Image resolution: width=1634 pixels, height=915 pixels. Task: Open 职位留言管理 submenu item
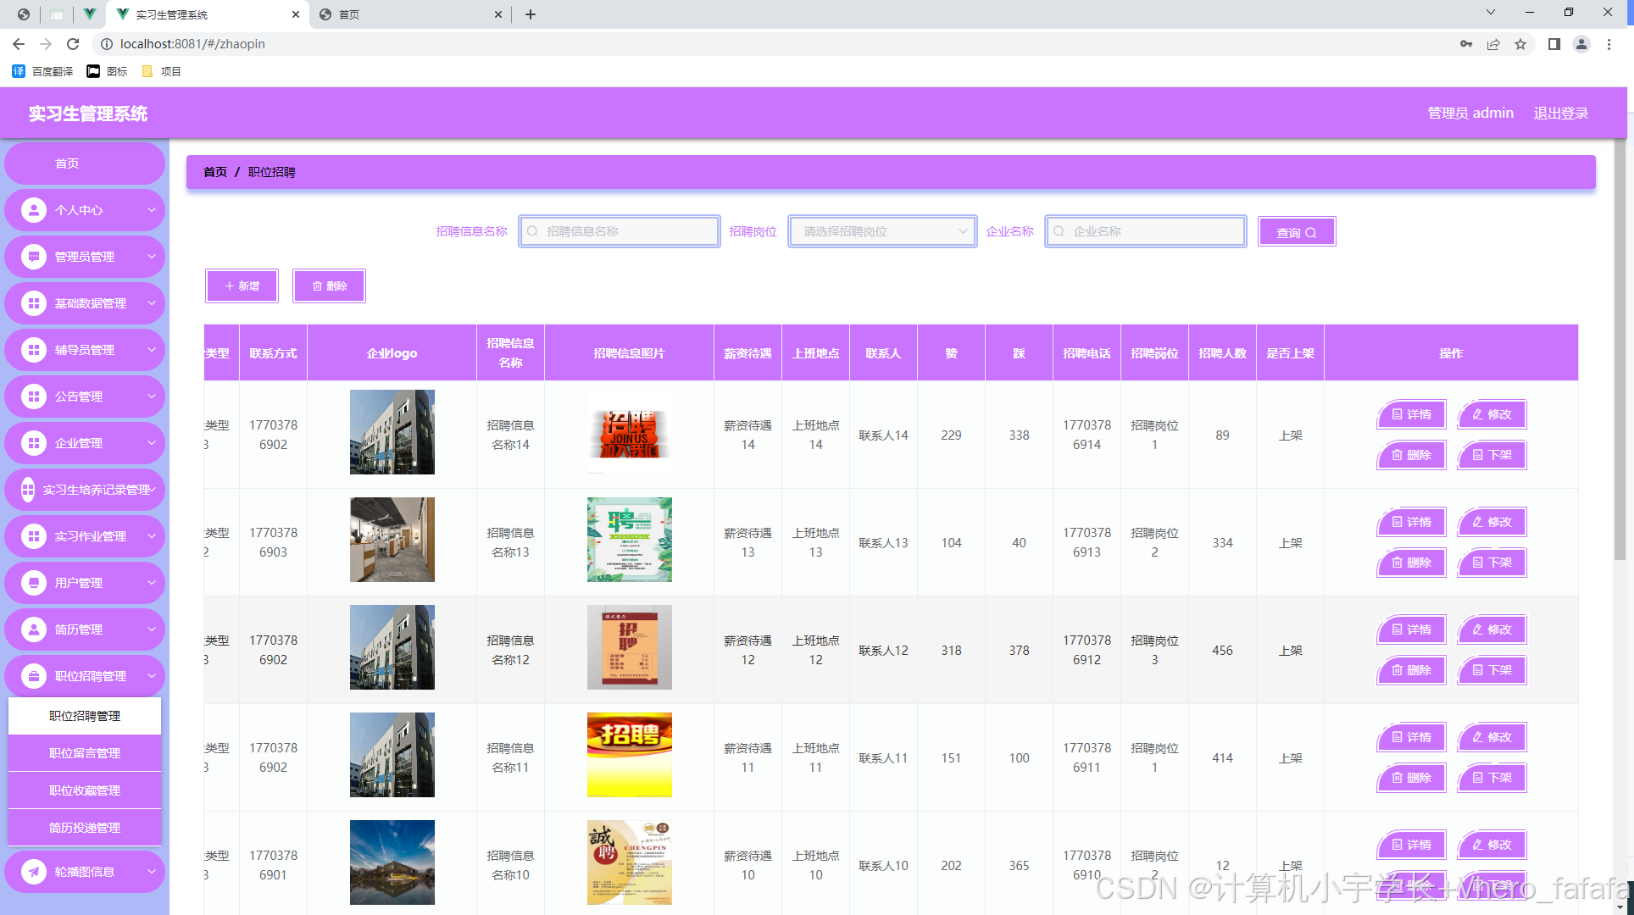point(85,753)
